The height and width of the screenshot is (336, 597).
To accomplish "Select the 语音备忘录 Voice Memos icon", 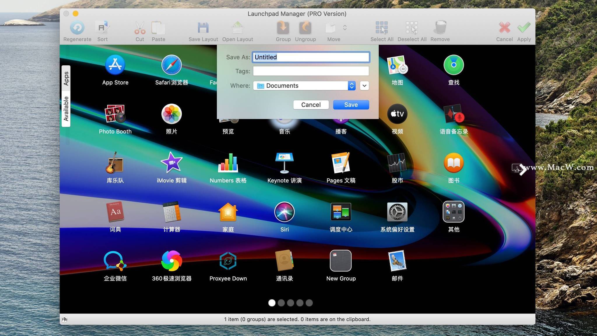I will click(454, 114).
